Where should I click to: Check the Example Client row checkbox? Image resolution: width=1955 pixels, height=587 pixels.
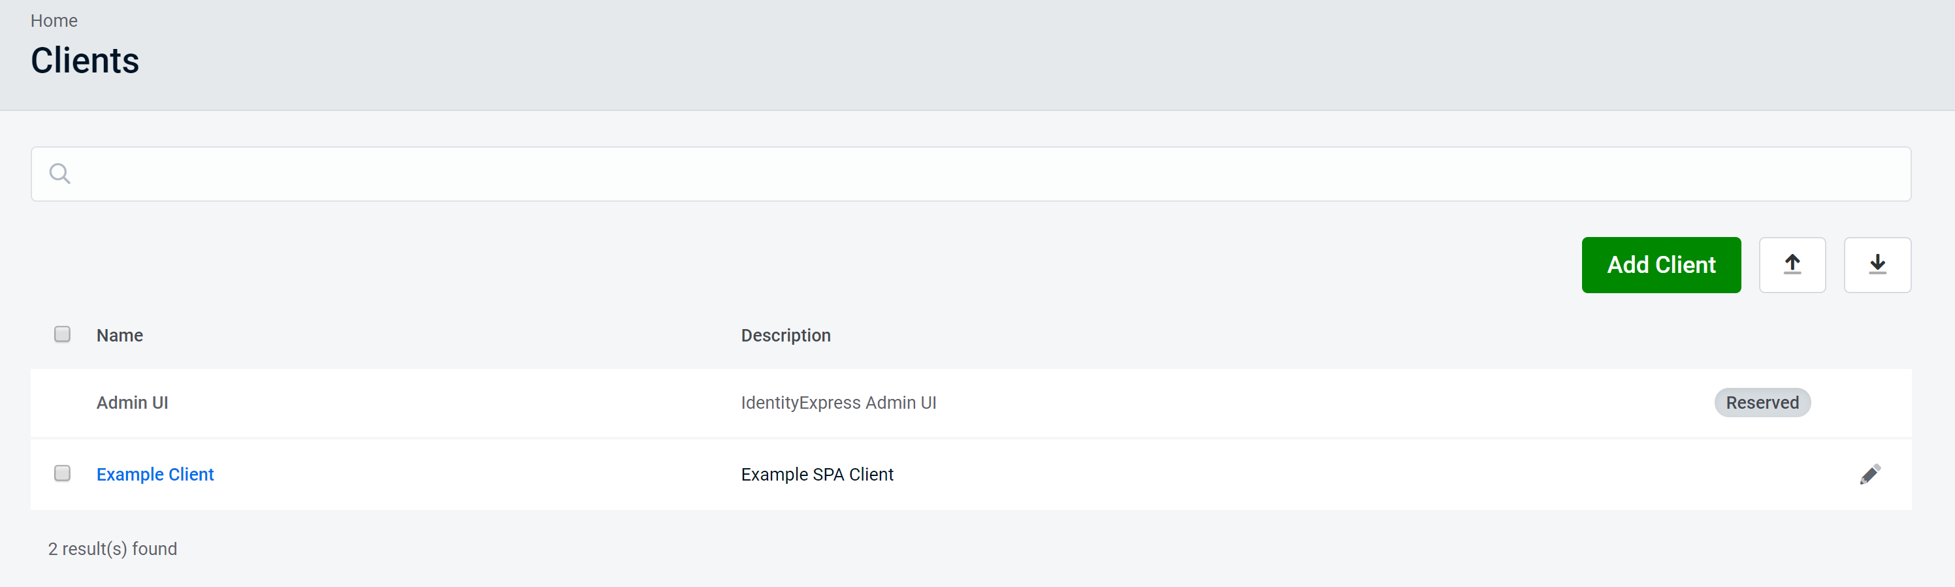(62, 473)
